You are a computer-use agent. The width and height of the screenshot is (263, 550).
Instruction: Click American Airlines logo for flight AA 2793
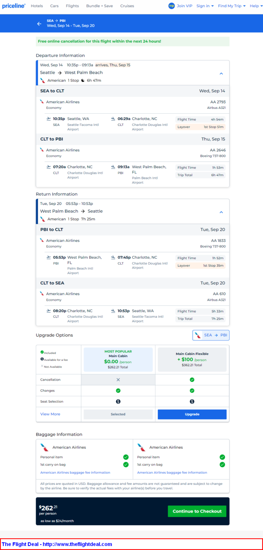point(42,101)
